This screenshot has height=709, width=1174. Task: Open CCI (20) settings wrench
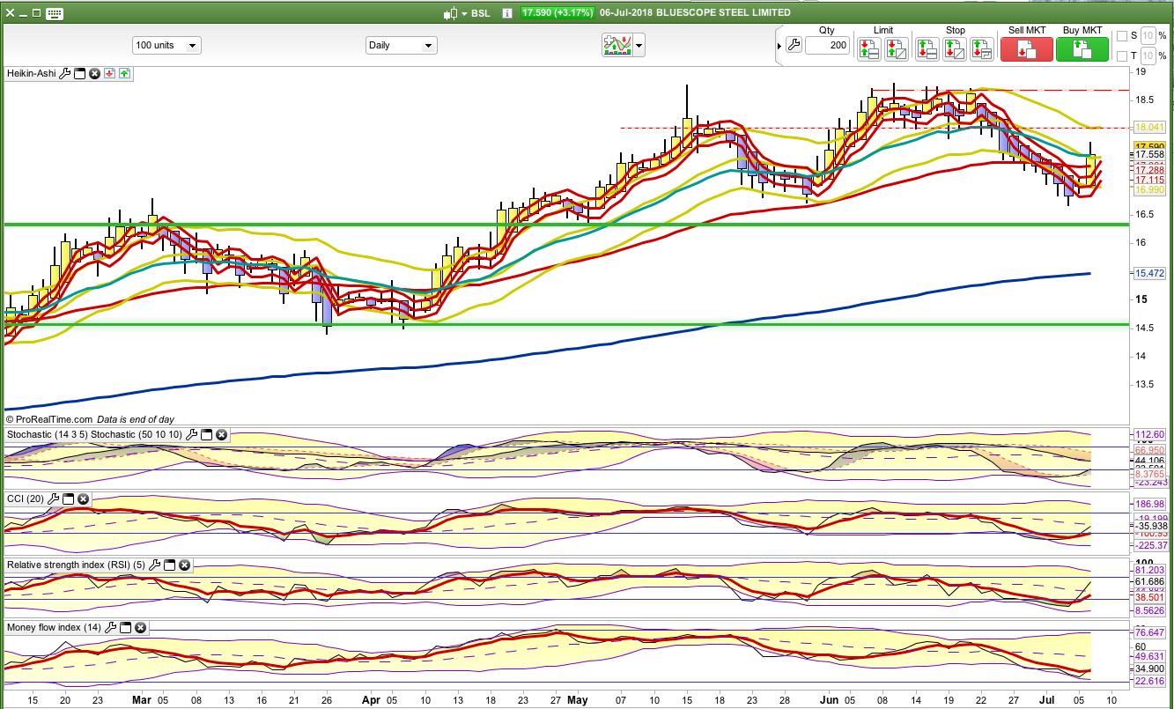pyautogui.click(x=53, y=499)
